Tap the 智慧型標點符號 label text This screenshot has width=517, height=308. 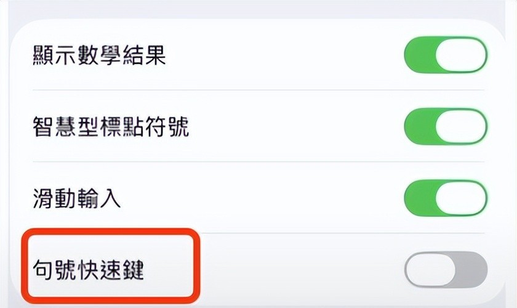(110, 128)
